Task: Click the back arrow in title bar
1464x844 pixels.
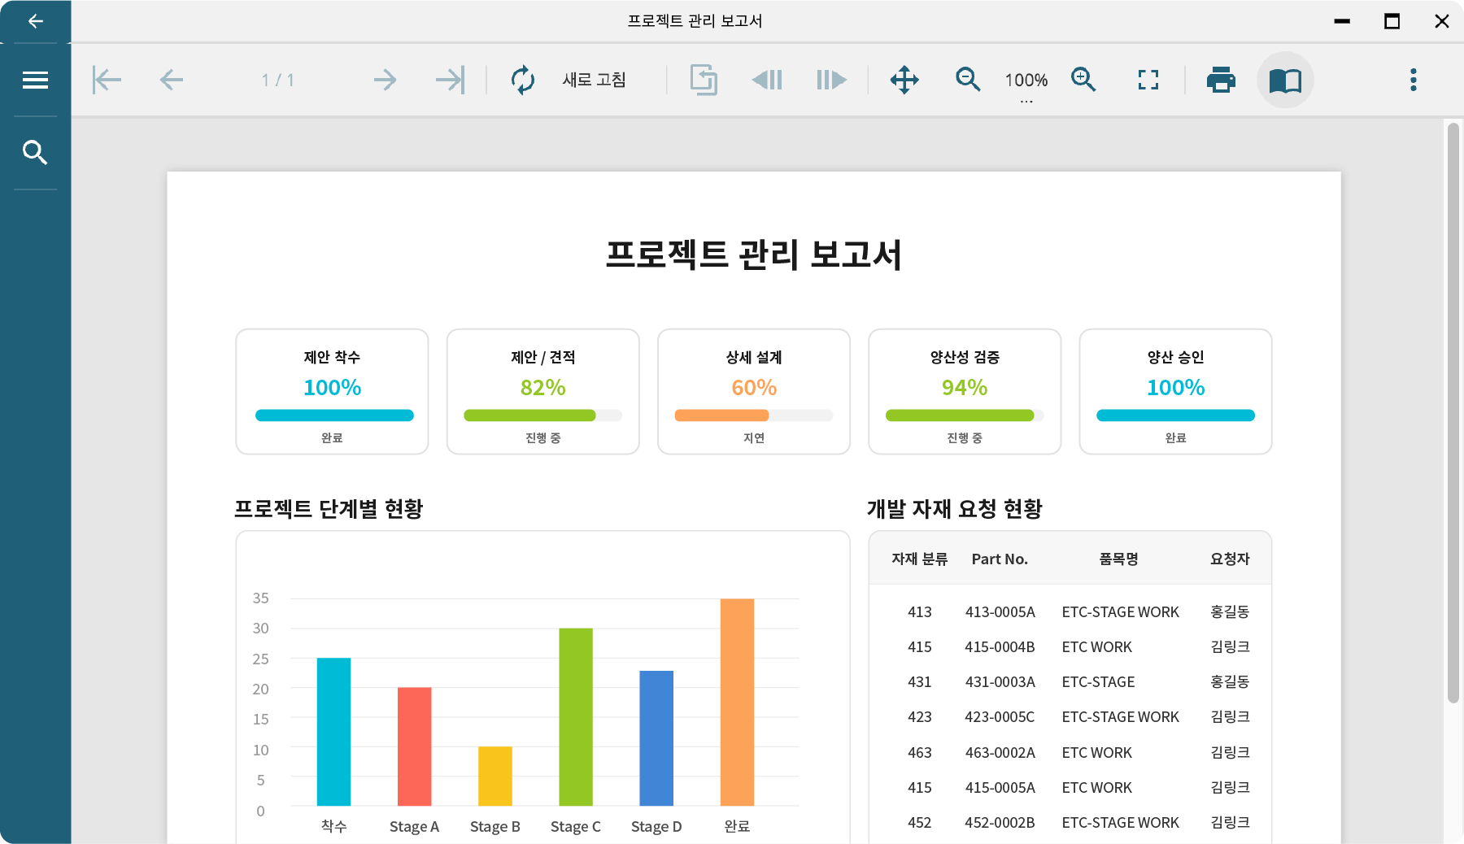Action: 35,21
